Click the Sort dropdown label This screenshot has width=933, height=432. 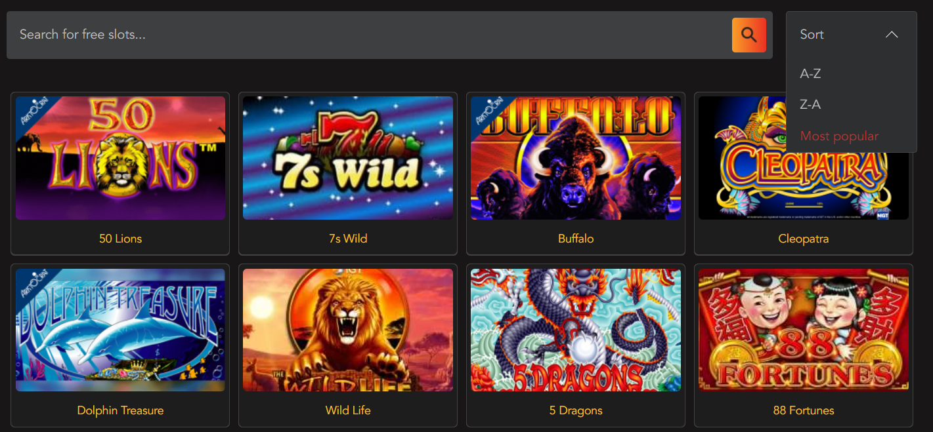click(x=812, y=35)
